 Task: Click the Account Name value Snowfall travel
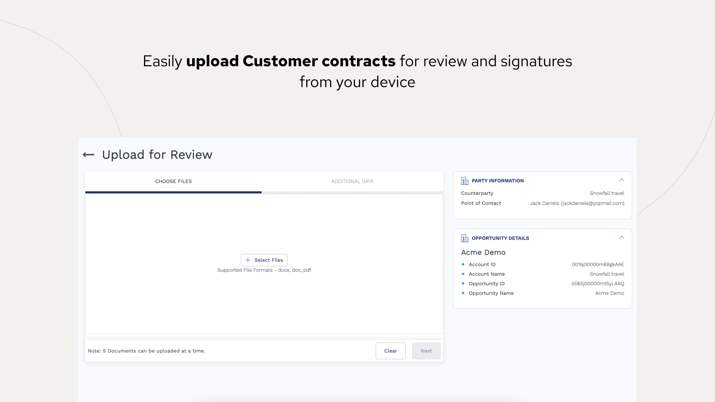coord(607,274)
